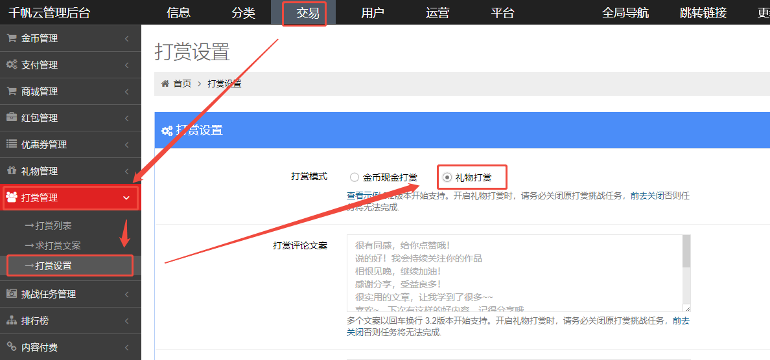770x360 pixels.
Task: Expand the 金币管理 chevron
Action: [126, 38]
